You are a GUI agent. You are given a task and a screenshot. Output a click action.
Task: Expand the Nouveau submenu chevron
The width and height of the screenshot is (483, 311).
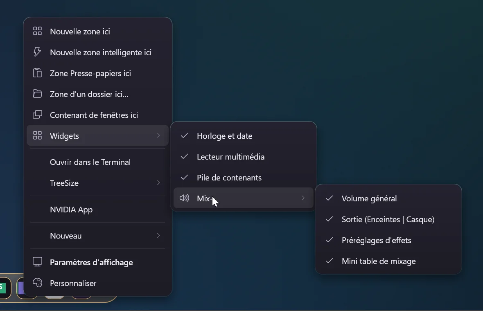click(x=158, y=236)
